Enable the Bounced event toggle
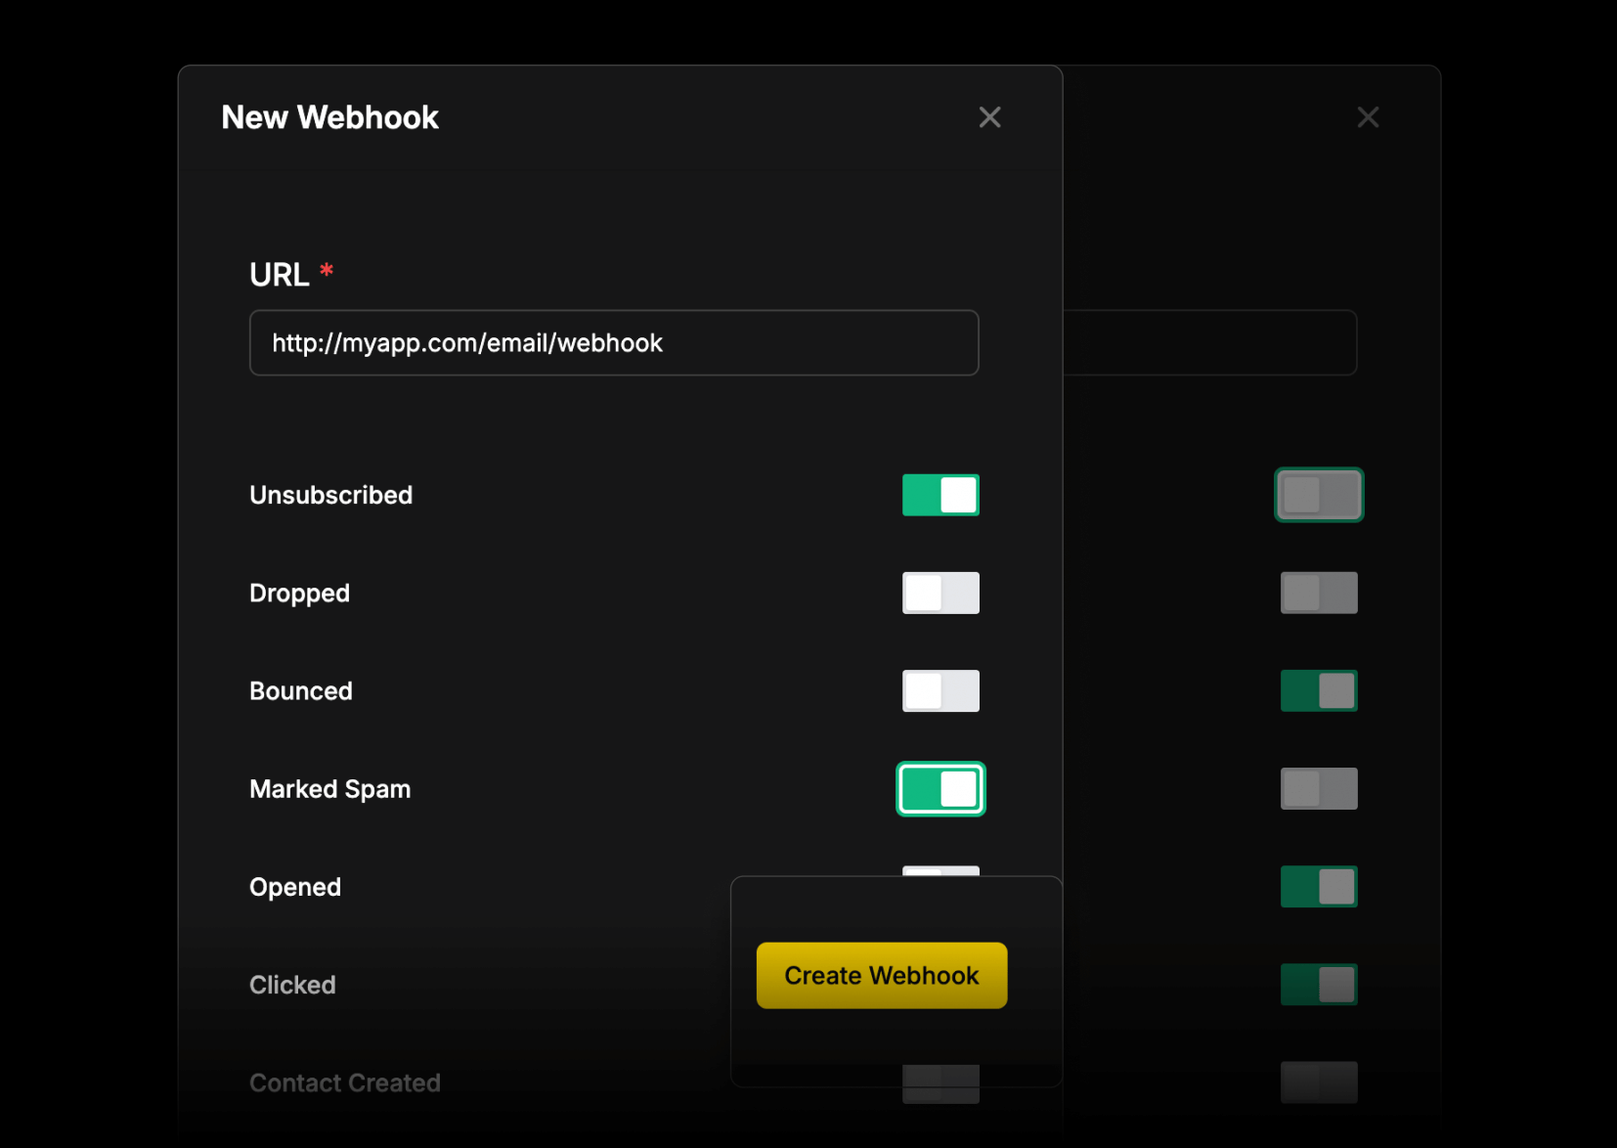The width and height of the screenshot is (1617, 1148). (x=940, y=690)
